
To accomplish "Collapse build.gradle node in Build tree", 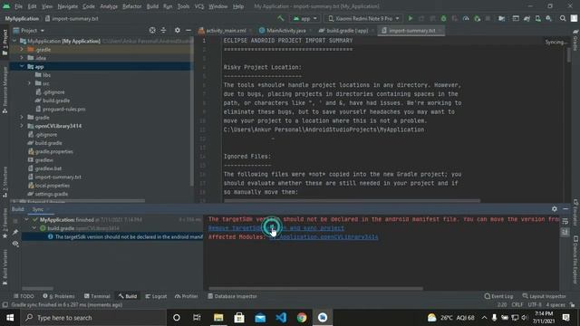I will pos(34,228).
